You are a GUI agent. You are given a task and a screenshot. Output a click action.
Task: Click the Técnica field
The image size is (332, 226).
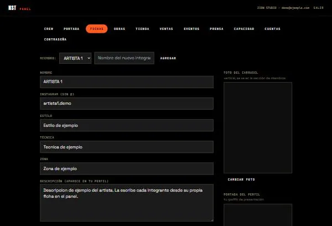[x=127, y=147]
